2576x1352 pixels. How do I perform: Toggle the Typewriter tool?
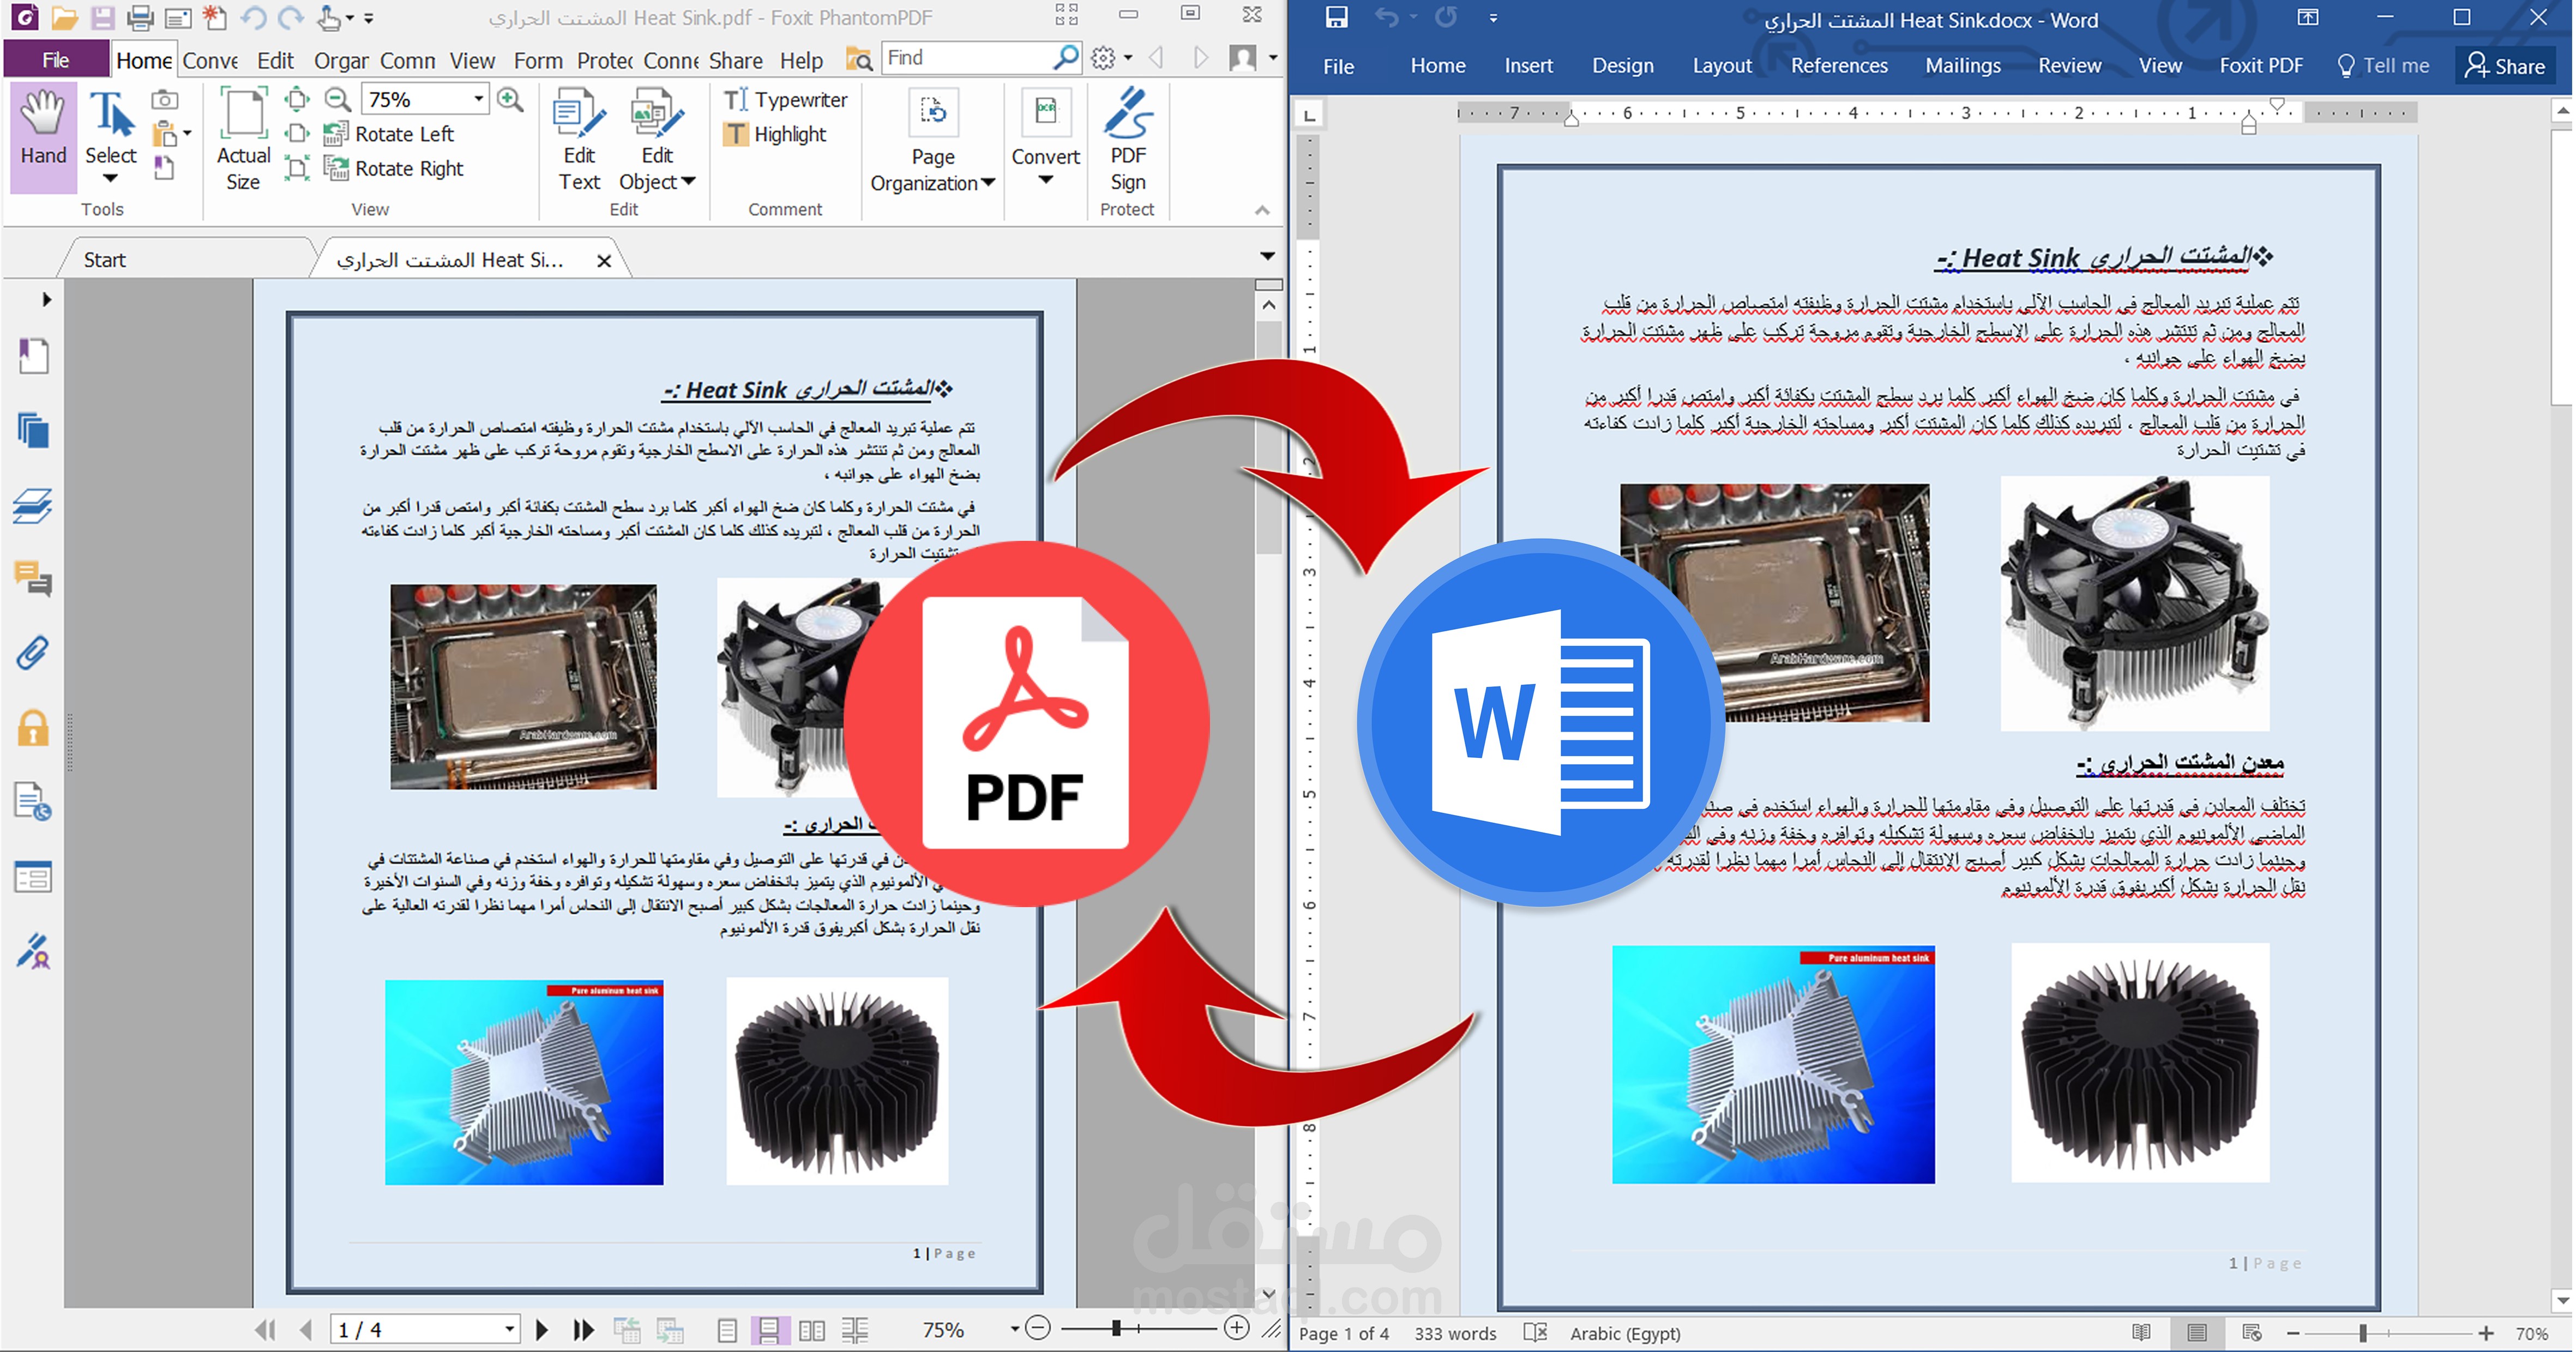point(786,99)
